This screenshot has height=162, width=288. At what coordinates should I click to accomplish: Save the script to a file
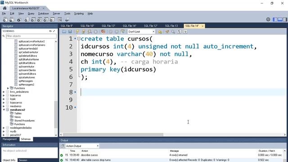70,31
